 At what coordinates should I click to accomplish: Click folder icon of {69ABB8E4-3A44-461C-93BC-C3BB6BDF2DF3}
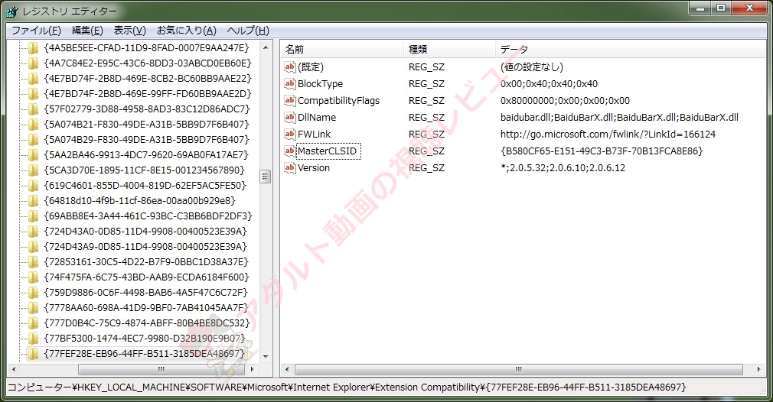click(33, 216)
